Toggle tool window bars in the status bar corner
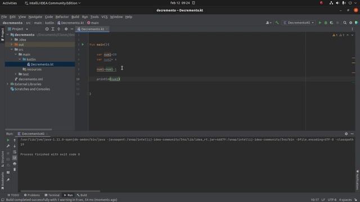The image size is (360, 202). (2, 200)
